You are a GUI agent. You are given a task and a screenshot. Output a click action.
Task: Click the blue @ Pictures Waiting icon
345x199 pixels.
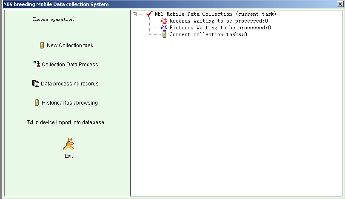click(164, 28)
